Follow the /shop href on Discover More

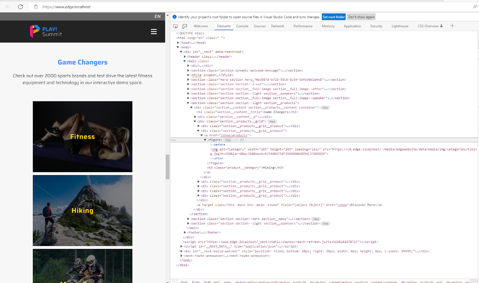point(342,205)
